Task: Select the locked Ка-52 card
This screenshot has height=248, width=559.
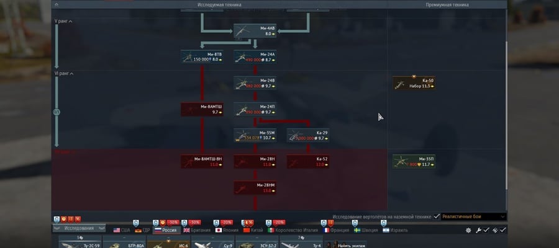Action: coord(308,162)
